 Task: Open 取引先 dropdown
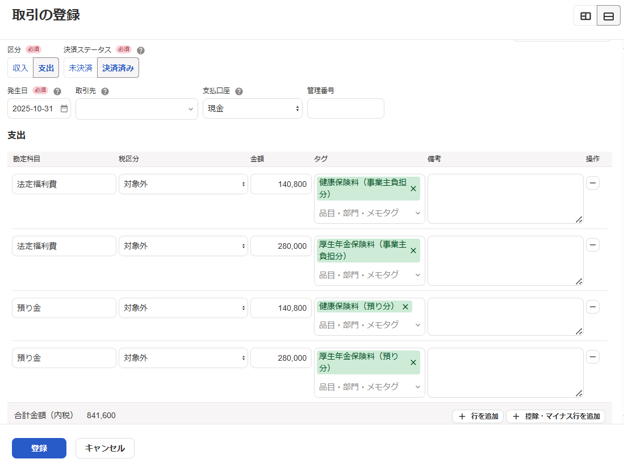(136, 109)
